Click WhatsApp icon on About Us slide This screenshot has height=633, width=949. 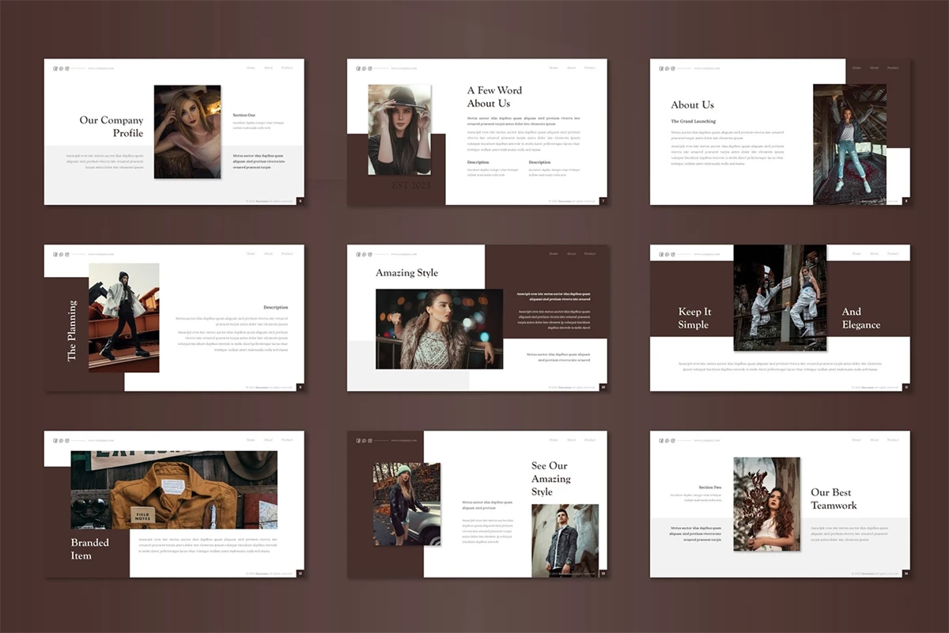pyautogui.click(x=667, y=68)
